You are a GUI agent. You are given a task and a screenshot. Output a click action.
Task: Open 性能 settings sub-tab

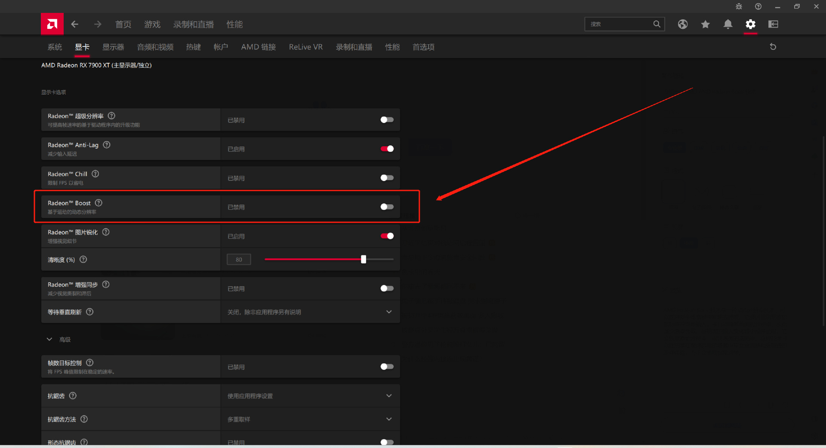tap(392, 47)
